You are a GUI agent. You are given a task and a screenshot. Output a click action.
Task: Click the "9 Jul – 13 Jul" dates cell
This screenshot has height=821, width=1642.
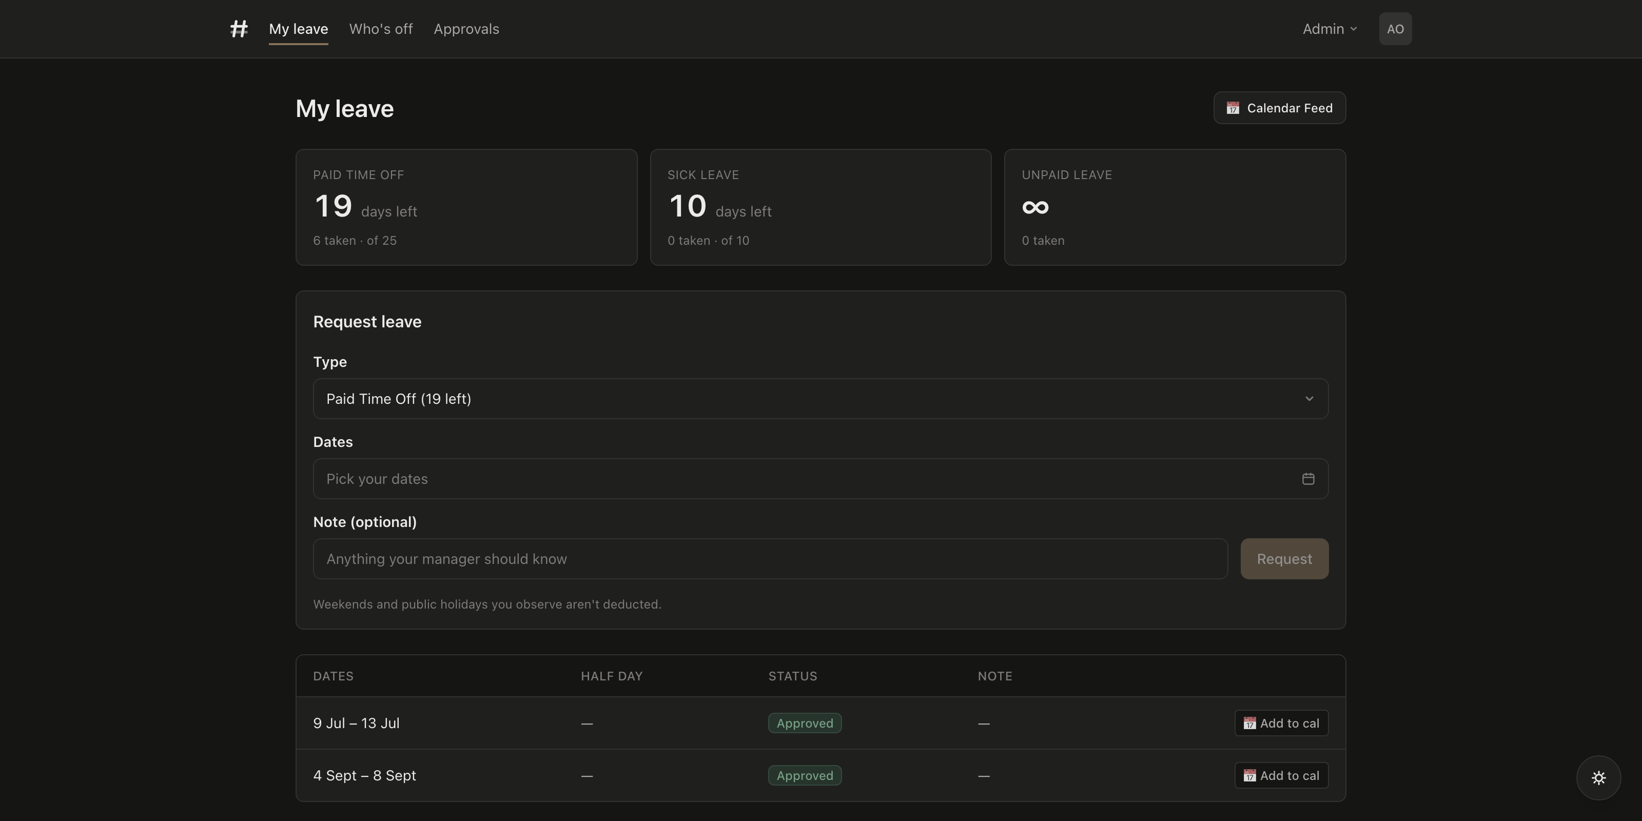[356, 723]
